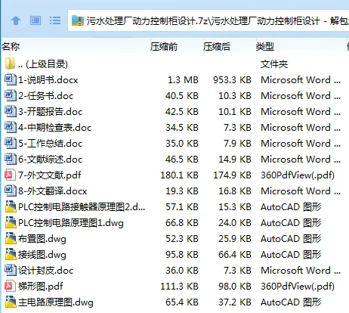The width and height of the screenshot is (349, 313).
Task: Click the 1.3 MB size of 1-说明书.docx
Action: (183, 80)
